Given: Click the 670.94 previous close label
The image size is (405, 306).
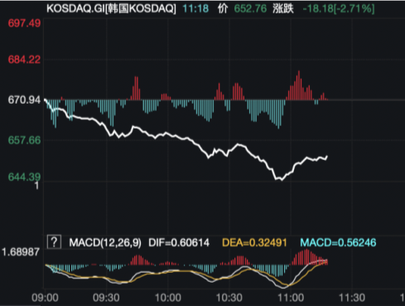Looking at the screenshot, I should (24, 100).
